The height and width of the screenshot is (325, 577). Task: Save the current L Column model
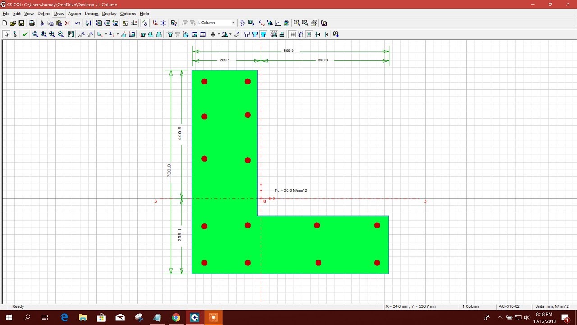22,23
